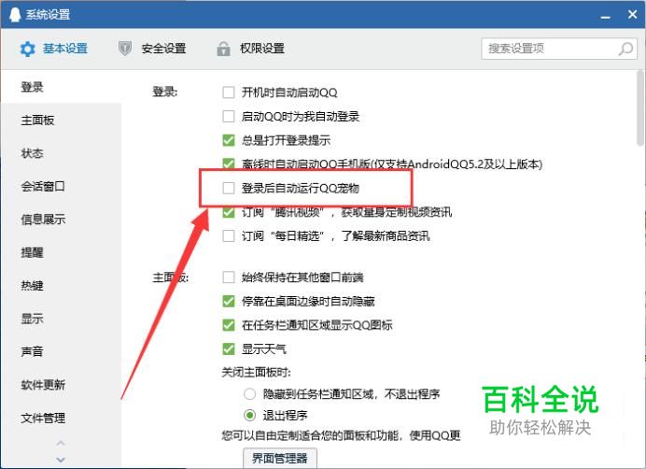Click the 界面管理器 button
This screenshot has width=646, height=469.
point(280,458)
